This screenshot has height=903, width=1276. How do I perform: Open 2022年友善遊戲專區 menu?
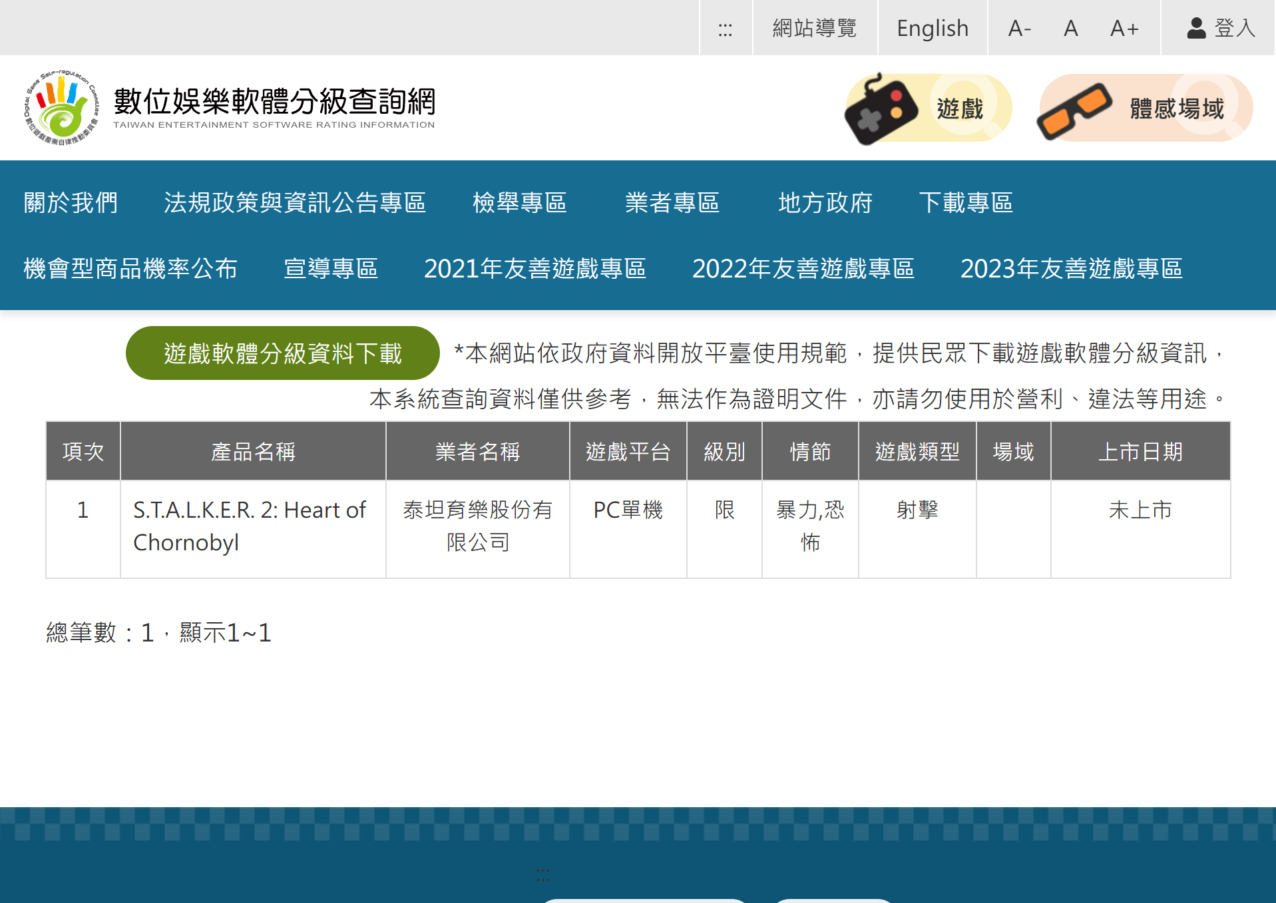pyautogui.click(x=803, y=268)
